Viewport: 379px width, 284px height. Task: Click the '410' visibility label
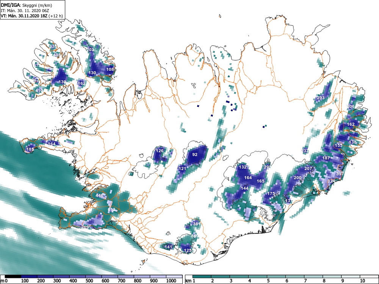[39, 91]
